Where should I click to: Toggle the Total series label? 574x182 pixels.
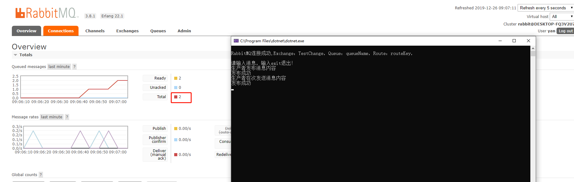tap(155, 97)
